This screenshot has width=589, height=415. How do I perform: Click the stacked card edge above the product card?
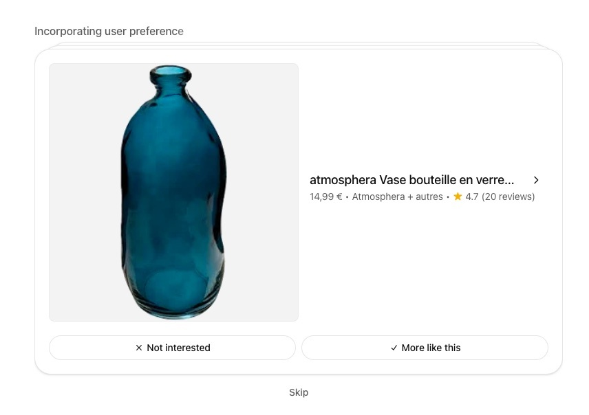tap(299, 45)
